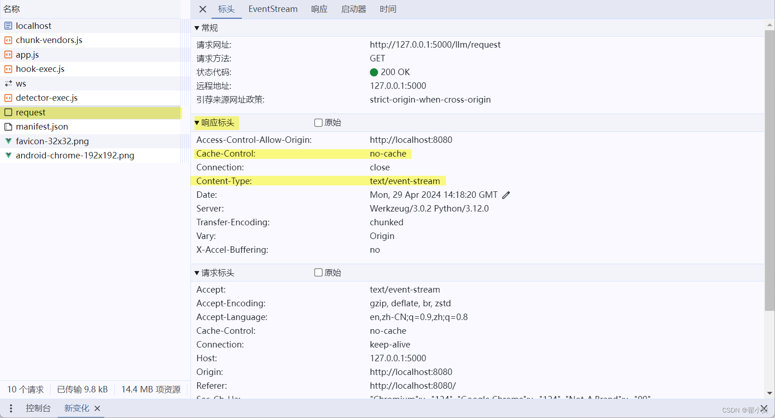Close the request details panel

click(x=202, y=9)
